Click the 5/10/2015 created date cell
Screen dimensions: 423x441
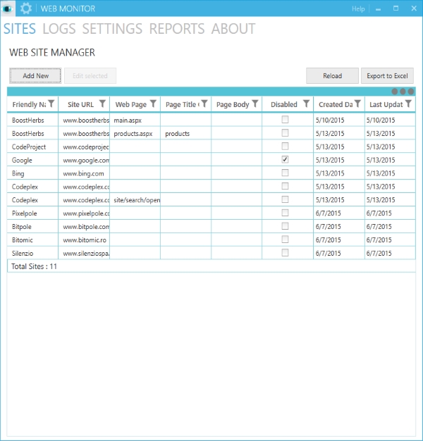[339, 120]
